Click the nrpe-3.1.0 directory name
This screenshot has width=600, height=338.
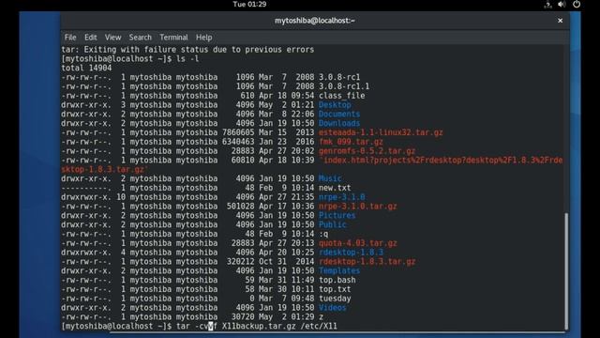point(341,196)
